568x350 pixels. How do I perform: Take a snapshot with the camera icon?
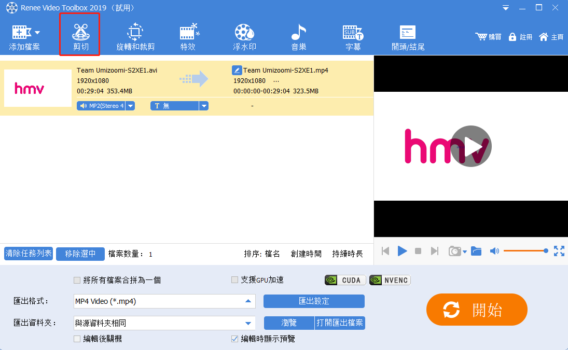click(454, 251)
